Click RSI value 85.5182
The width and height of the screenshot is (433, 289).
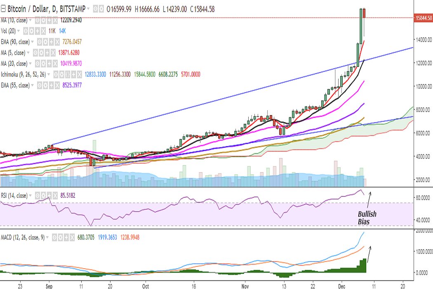[68, 196]
